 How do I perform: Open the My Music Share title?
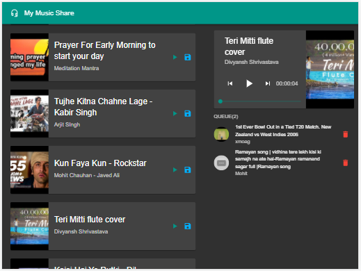(x=49, y=13)
